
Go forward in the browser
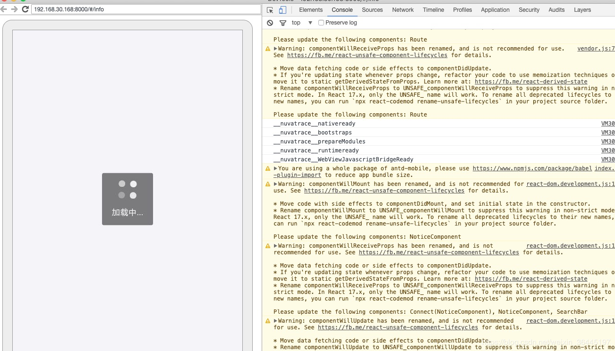[15, 9]
